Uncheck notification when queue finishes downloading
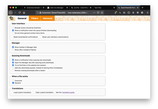Viewport: 158px width, 109px height. click(x=13, y=30)
